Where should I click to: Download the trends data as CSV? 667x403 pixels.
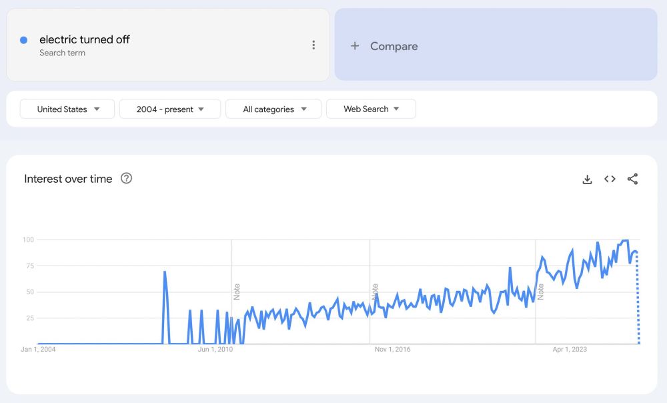coord(587,179)
